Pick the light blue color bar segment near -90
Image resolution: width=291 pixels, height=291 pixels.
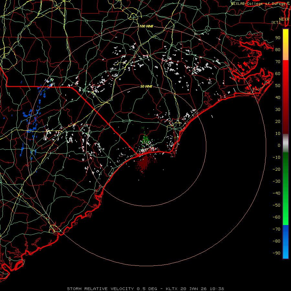click(x=286, y=252)
